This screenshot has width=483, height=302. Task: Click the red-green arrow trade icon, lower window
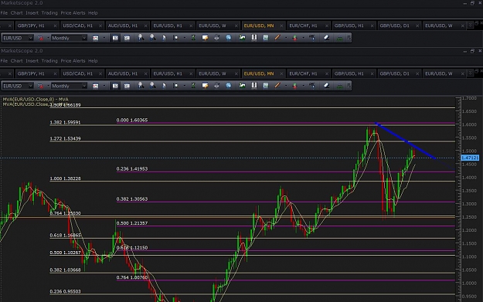pyautogui.click(x=294, y=86)
